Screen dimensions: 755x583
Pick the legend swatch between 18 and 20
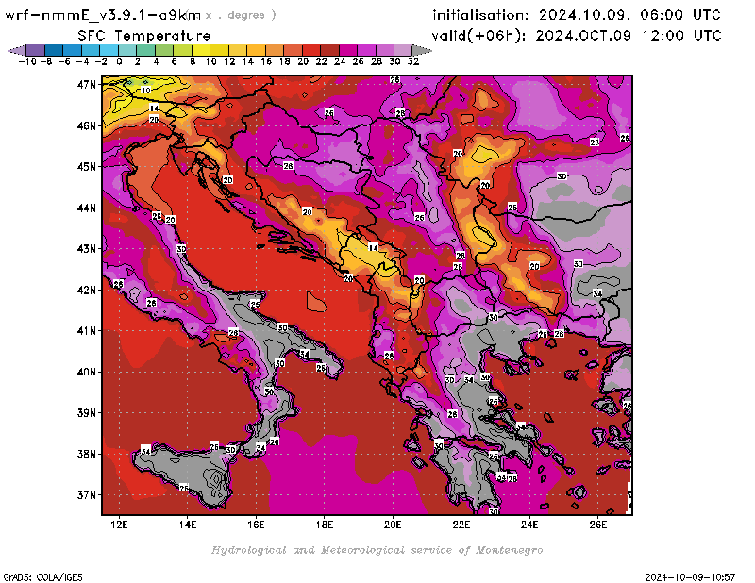293,50
